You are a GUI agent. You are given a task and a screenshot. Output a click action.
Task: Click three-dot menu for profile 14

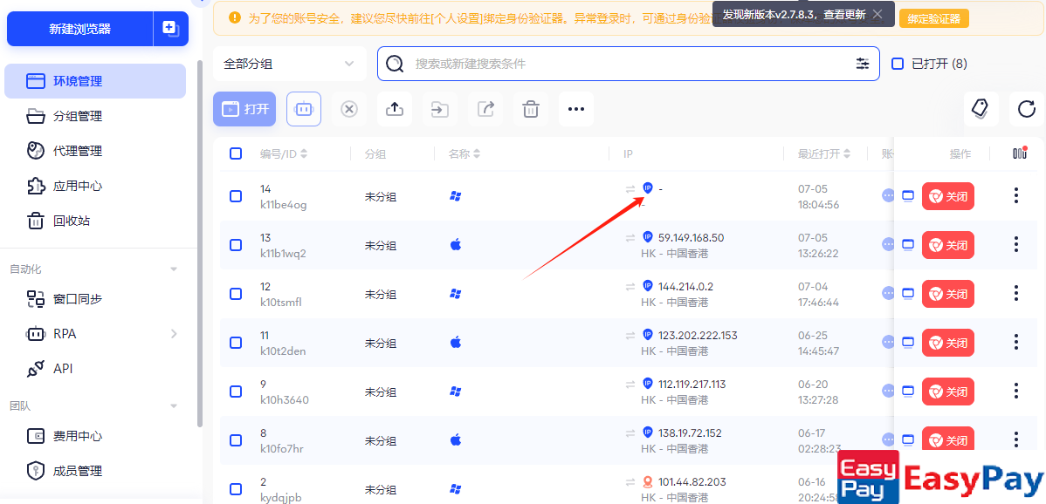click(x=1015, y=196)
